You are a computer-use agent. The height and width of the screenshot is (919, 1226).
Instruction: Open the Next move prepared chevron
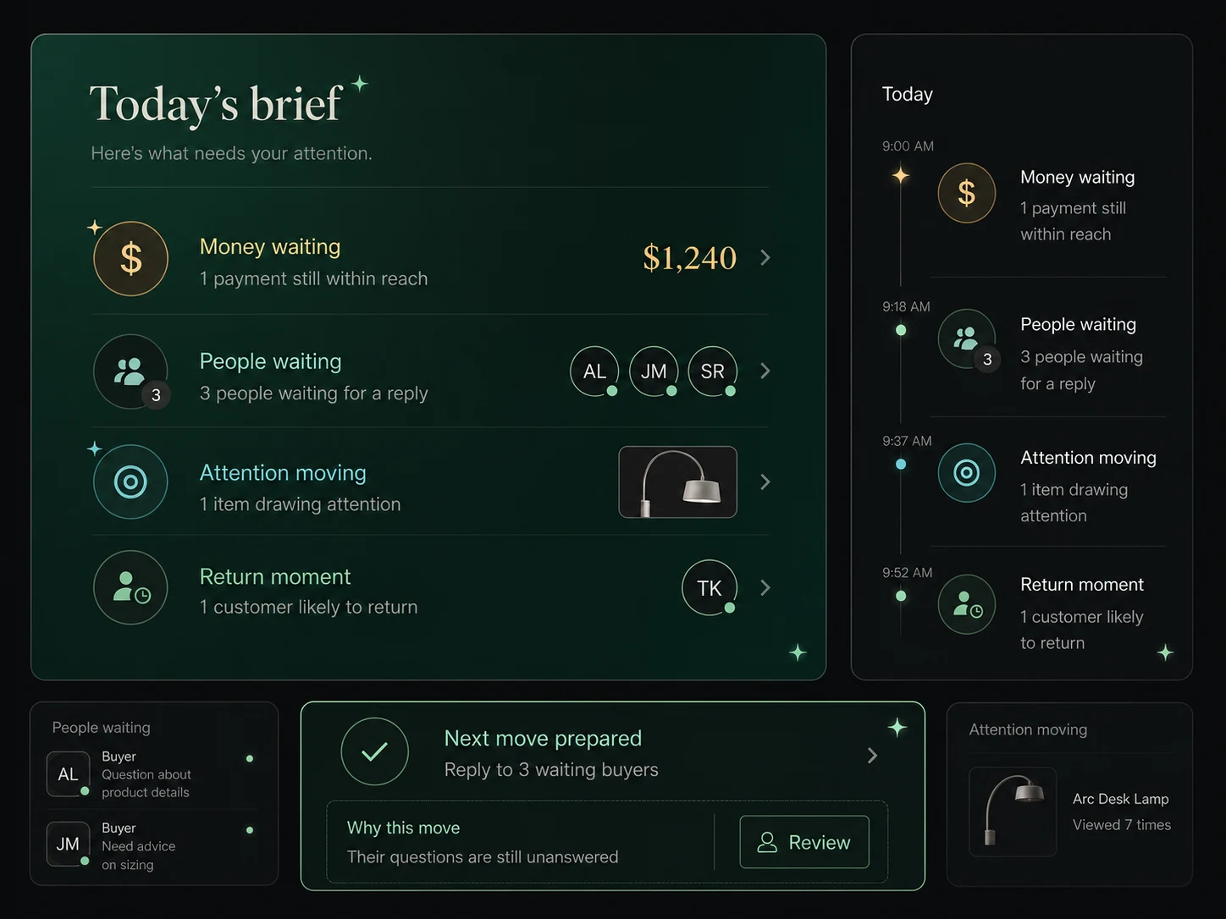pos(873,756)
